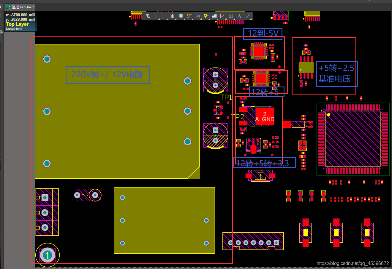392x269 pixels.
Task: Switch to the 温控.PcbDoc document tab
Action: point(20,7)
